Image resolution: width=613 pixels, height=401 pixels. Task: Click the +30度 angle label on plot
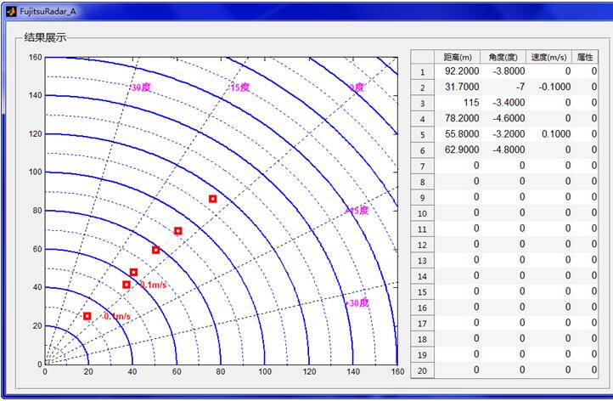coord(357,302)
